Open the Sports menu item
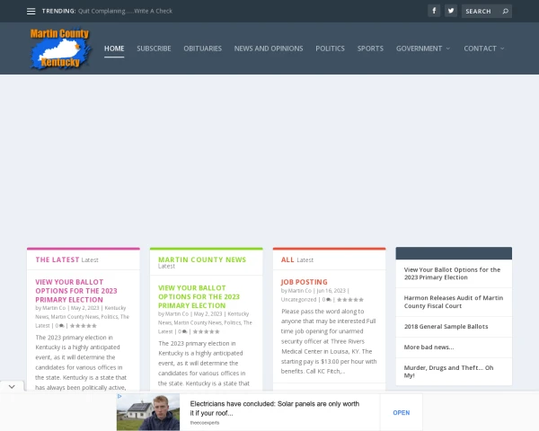Viewport: 539px width, 431px height. click(370, 48)
